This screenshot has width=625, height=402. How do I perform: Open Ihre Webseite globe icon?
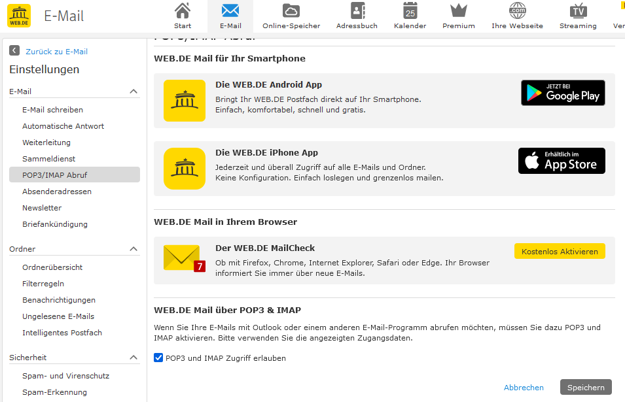518,10
